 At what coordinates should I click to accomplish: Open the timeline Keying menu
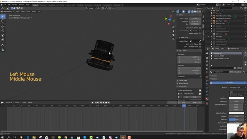pos(18,103)
